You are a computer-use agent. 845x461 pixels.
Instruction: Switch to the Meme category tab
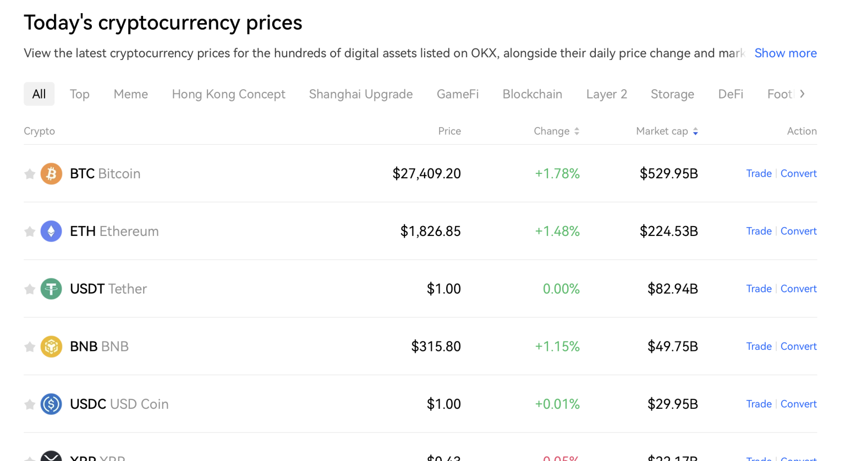pyautogui.click(x=130, y=94)
